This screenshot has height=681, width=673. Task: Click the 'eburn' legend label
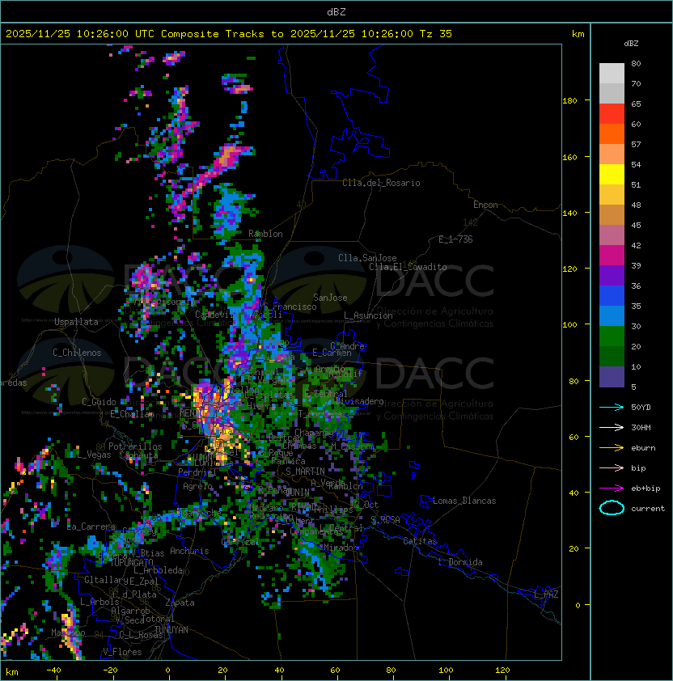click(x=643, y=448)
